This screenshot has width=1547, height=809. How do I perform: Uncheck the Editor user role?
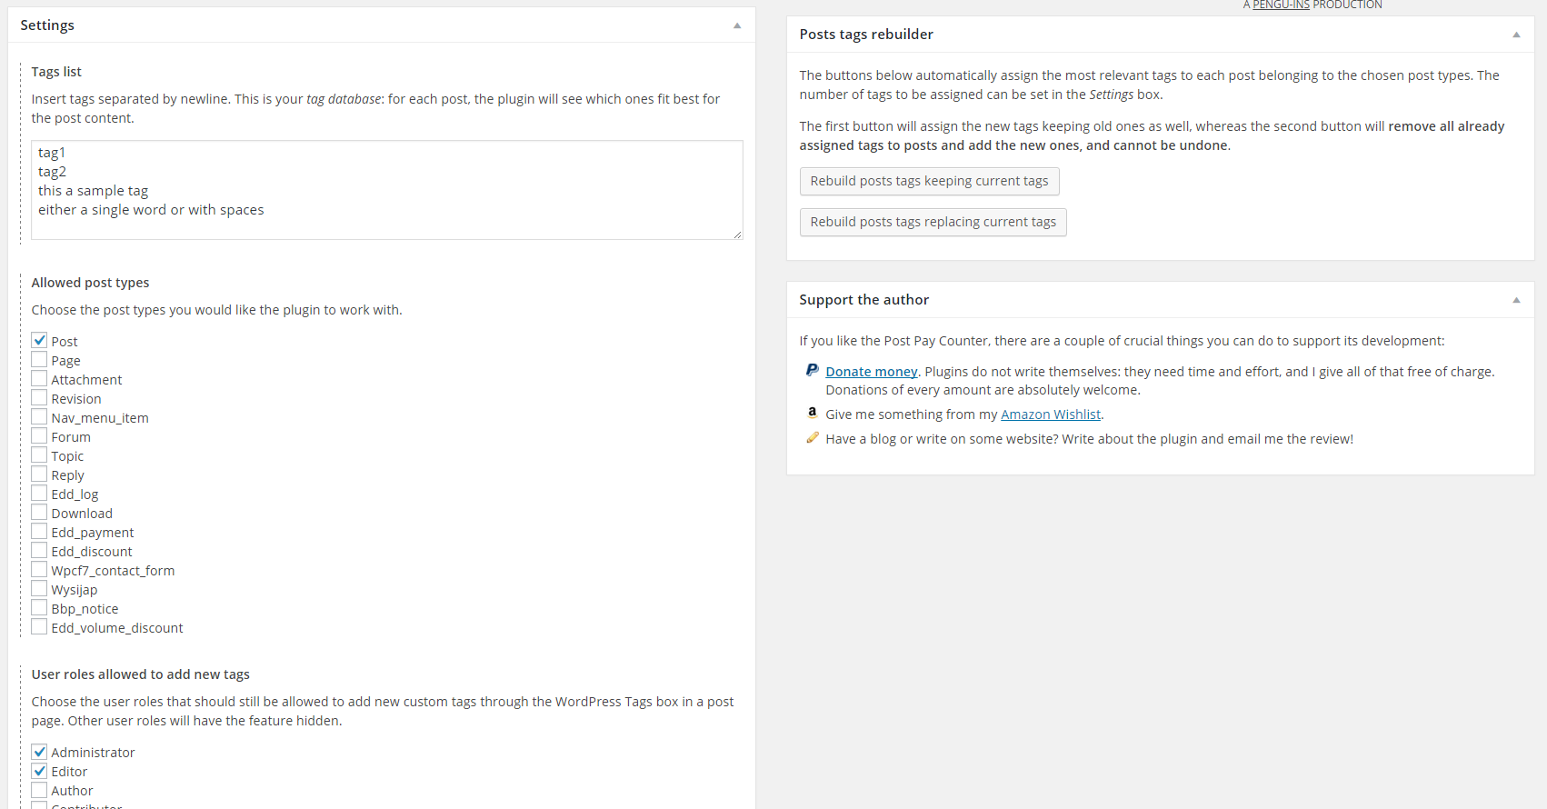click(x=39, y=771)
